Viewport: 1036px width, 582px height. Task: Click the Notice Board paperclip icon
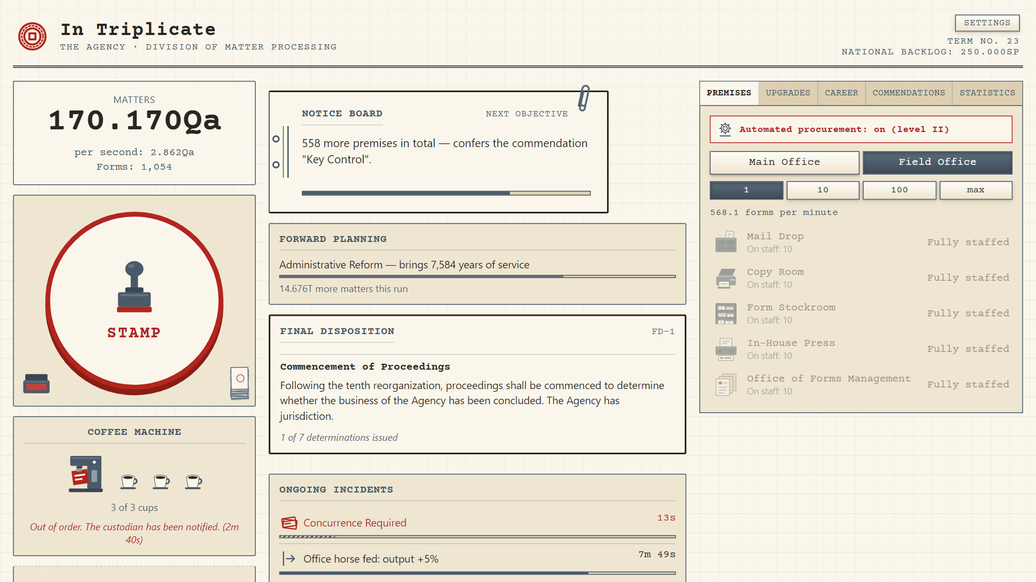click(584, 98)
